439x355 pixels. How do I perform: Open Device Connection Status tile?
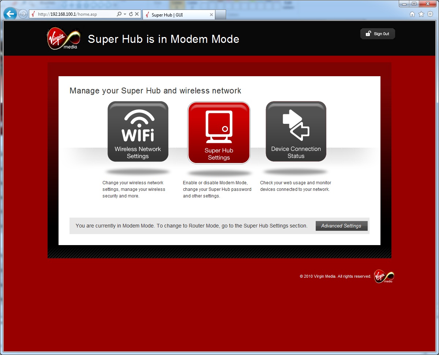[x=296, y=131]
